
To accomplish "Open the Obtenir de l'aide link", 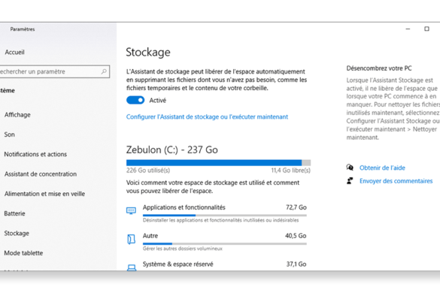I will pos(382,168).
